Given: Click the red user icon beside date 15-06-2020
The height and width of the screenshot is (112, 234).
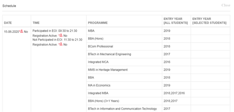Looking at the screenshot, I should (21, 31).
